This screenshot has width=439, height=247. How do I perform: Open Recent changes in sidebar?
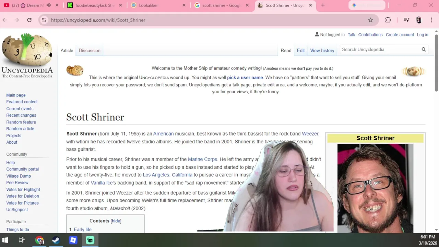click(21, 115)
